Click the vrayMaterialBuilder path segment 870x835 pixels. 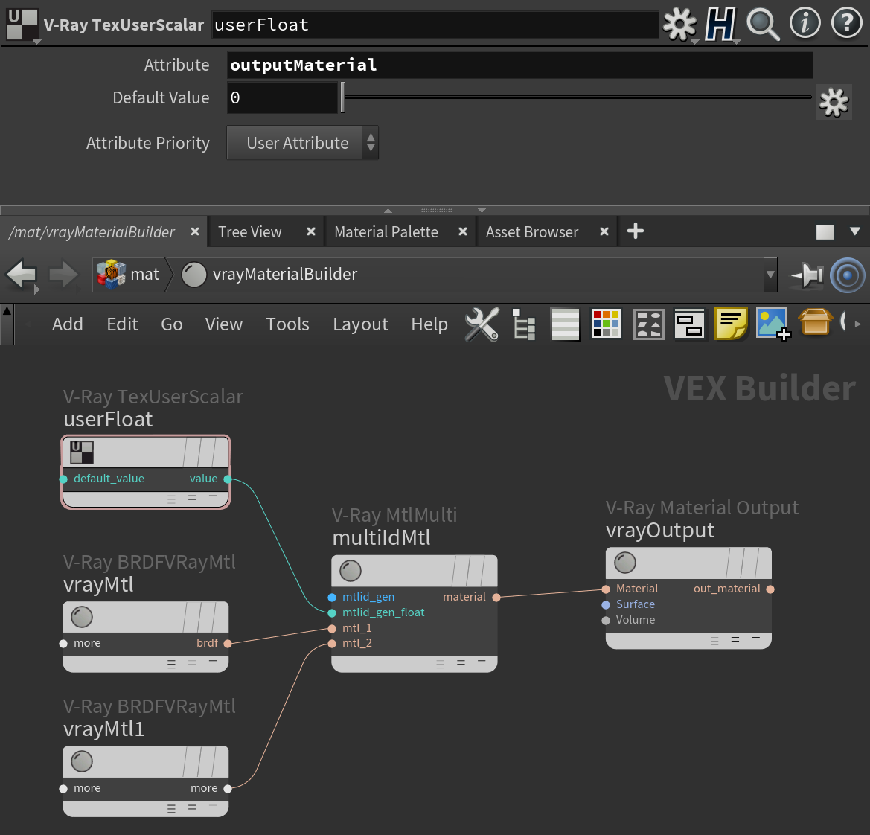pos(284,274)
